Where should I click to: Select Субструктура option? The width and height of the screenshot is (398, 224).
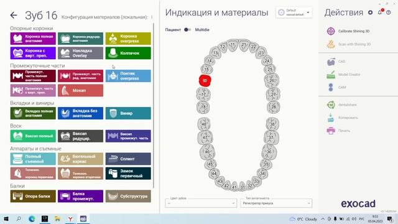(x=128, y=197)
